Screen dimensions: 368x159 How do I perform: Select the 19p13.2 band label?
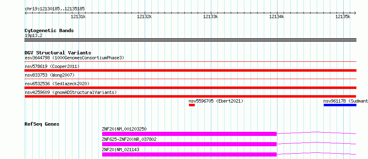coord(33,36)
